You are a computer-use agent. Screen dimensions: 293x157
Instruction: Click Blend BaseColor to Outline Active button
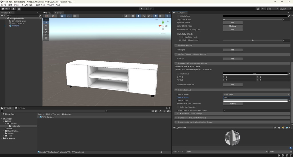point(233,104)
